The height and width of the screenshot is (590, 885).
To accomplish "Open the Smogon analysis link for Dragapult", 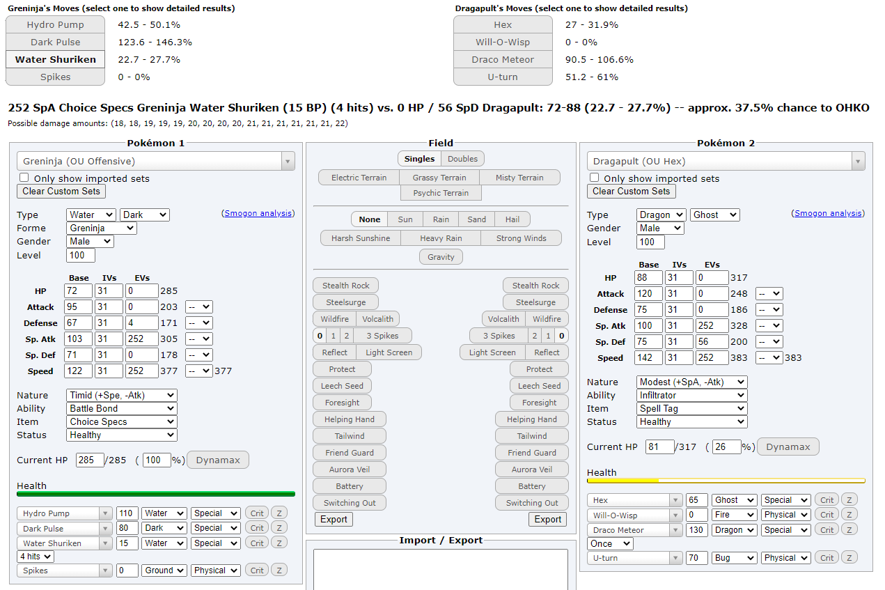I will (x=828, y=214).
